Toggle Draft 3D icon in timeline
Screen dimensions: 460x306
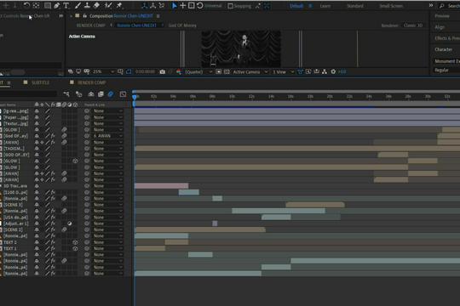coord(78,94)
